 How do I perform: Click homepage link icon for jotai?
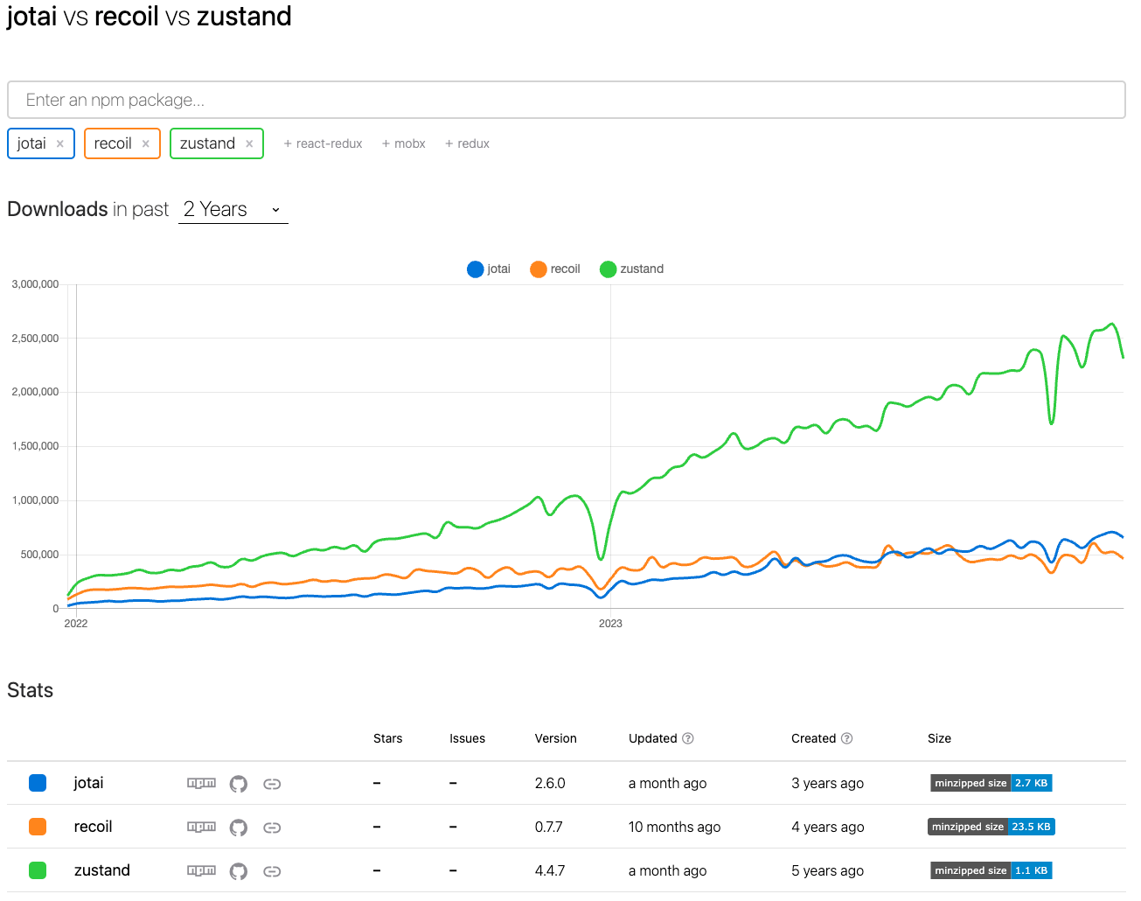272,784
